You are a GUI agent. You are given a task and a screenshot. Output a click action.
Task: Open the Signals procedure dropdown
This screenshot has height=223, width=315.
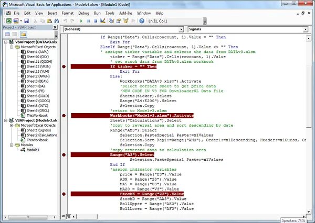pos(306,29)
